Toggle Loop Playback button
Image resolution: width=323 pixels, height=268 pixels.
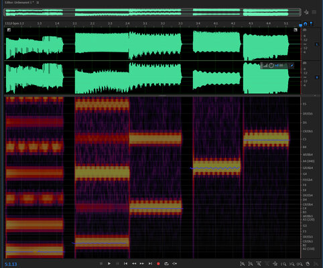(x=166, y=264)
